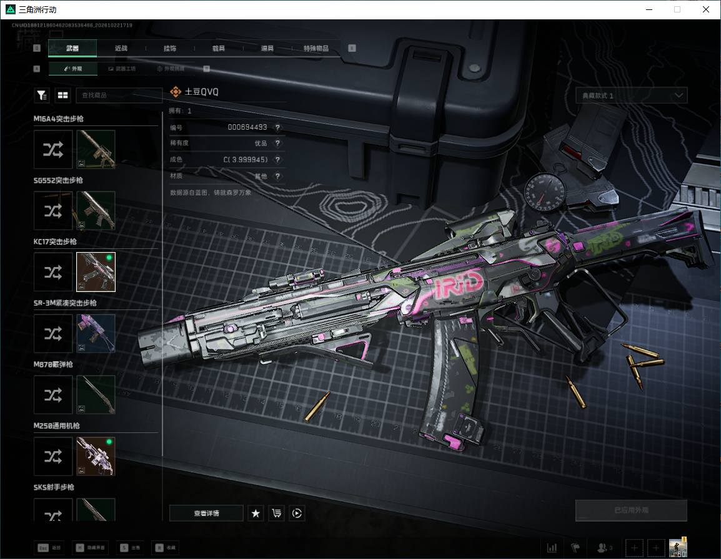Select the shuffle icon under M250通用机枪

tap(53, 456)
